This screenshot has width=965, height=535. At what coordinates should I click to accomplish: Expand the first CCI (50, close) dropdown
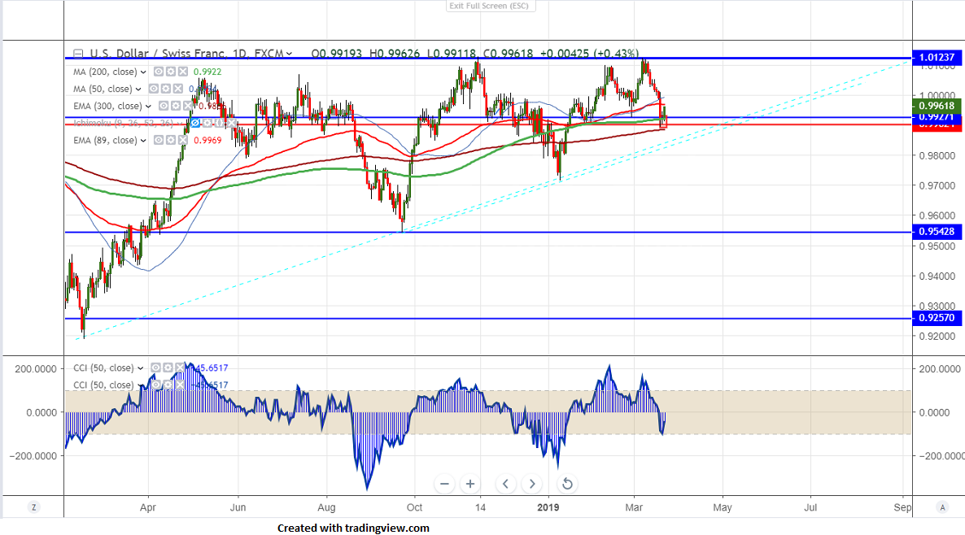(141, 368)
